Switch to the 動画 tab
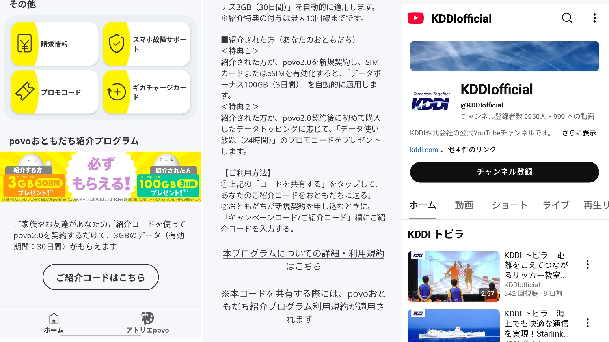 [464, 205]
